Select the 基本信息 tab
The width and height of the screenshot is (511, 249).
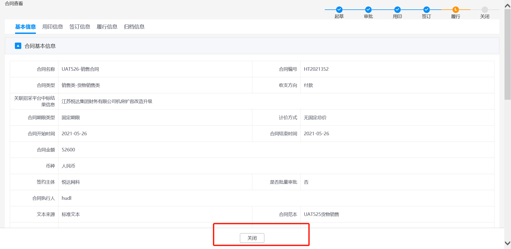25,27
